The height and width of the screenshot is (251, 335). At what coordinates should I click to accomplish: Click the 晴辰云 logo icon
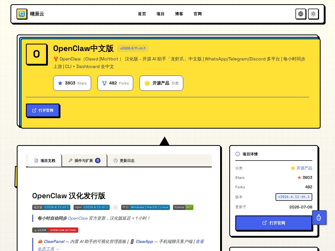point(22,14)
